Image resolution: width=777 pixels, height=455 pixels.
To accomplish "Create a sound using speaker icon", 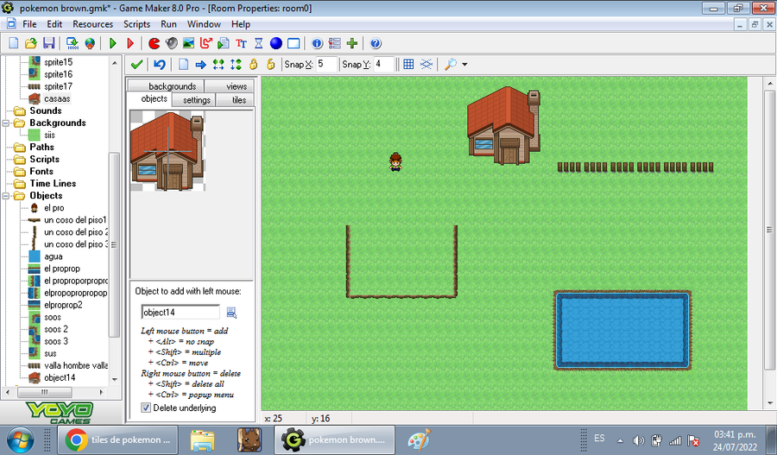I will point(172,44).
